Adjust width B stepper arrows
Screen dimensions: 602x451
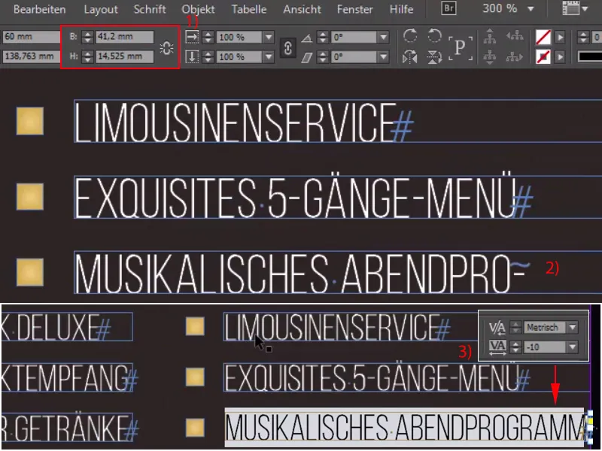87,37
